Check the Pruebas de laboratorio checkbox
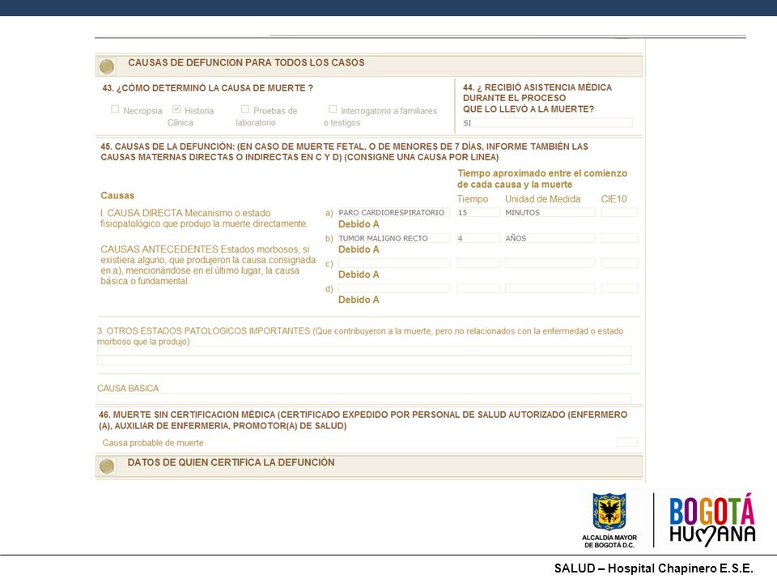Screen dimensions: 777x583 click(244, 109)
